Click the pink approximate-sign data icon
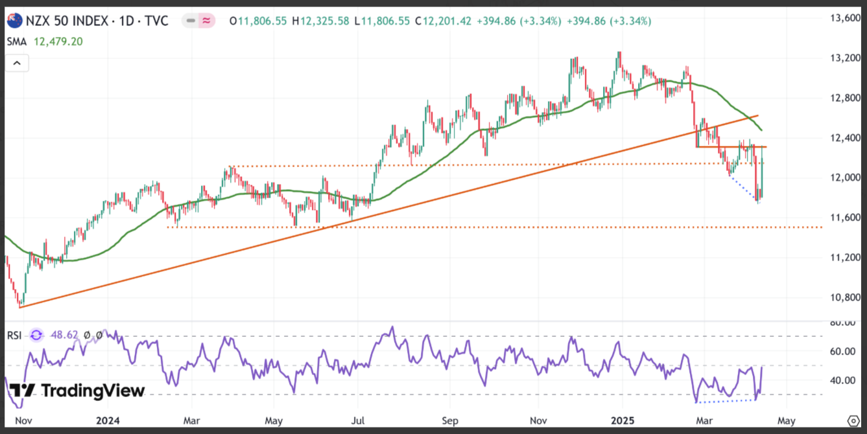This screenshot has width=867, height=434. [x=207, y=21]
